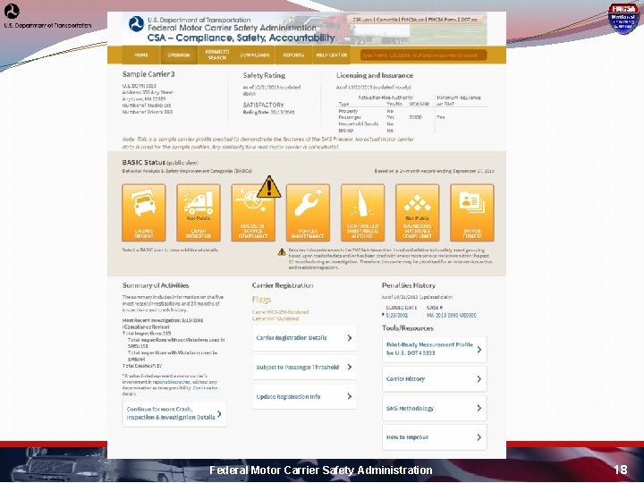Open the SMS Methodology resource
The height and width of the screenshot is (483, 644).
[x=435, y=408]
